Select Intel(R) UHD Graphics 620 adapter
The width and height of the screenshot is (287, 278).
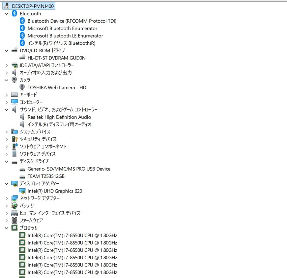click(55, 191)
